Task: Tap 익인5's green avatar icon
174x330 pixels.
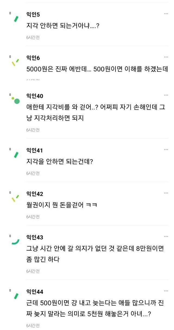Action: pyautogui.click(x=16, y=18)
